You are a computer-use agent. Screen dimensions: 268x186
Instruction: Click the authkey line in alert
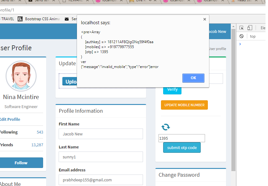click(x=119, y=42)
